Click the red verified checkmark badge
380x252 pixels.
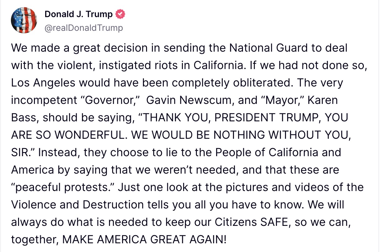point(120,14)
